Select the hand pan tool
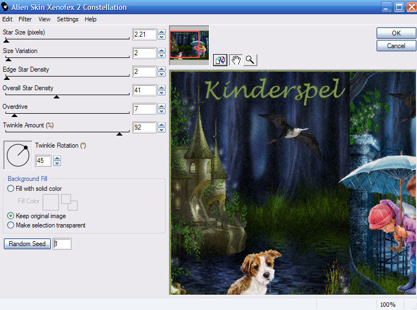This screenshot has height=310, width=417. 236,60
